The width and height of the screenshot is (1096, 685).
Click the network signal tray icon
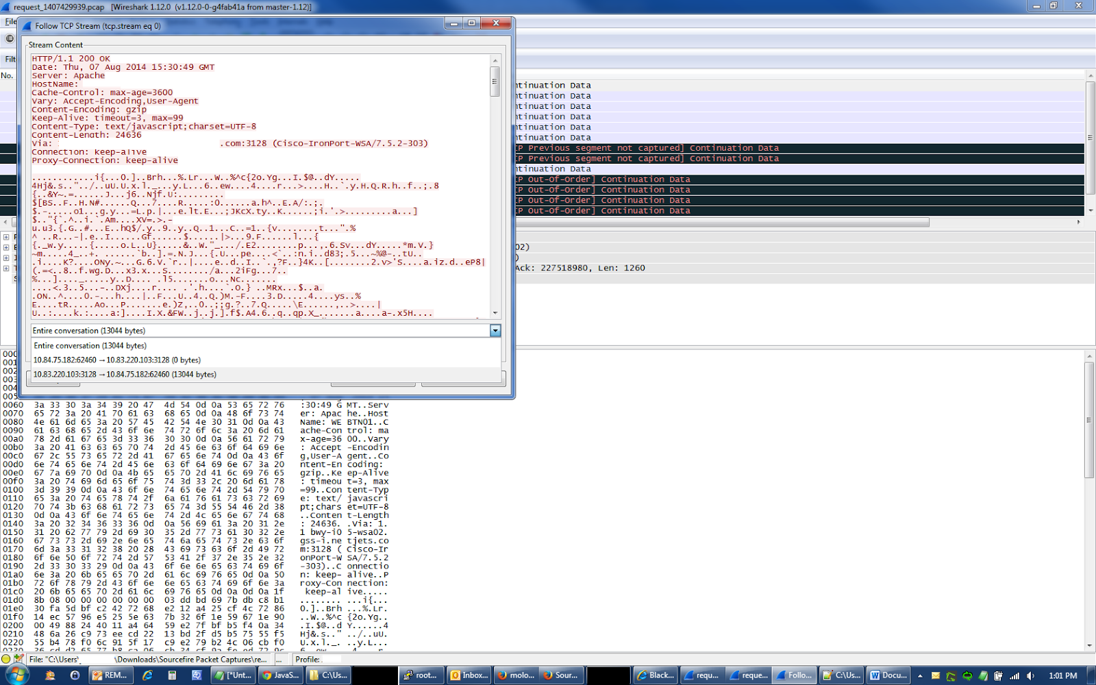click(1014, 675)
